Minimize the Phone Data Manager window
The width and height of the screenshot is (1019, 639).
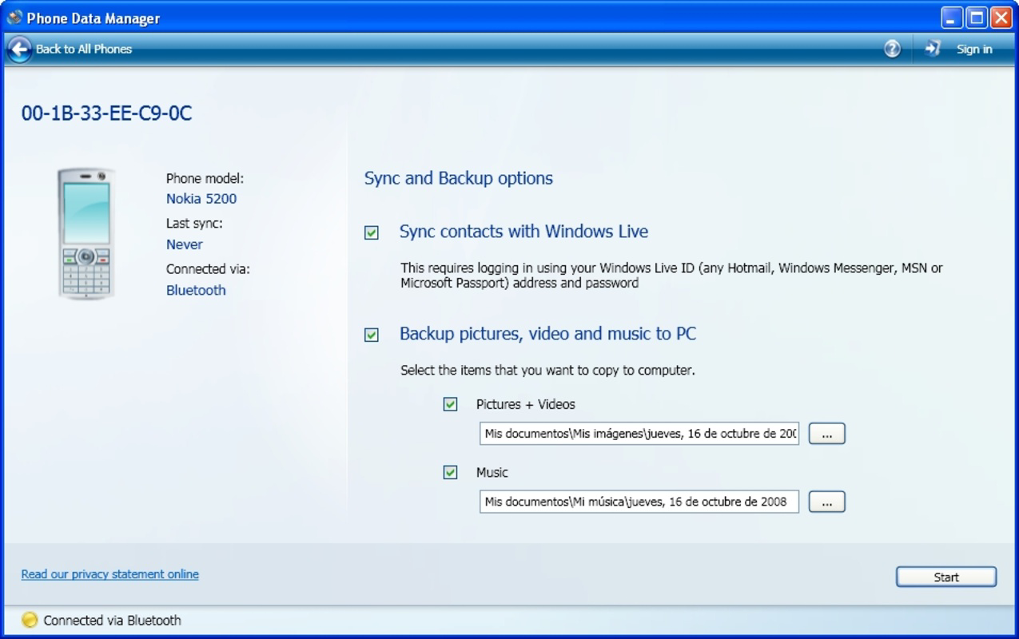[951, 18]
